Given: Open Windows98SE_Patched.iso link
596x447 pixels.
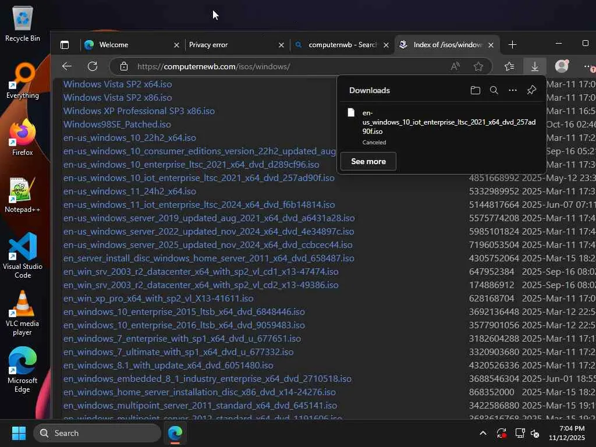Looking at the screenshot, I should click(x=117, y=125).
